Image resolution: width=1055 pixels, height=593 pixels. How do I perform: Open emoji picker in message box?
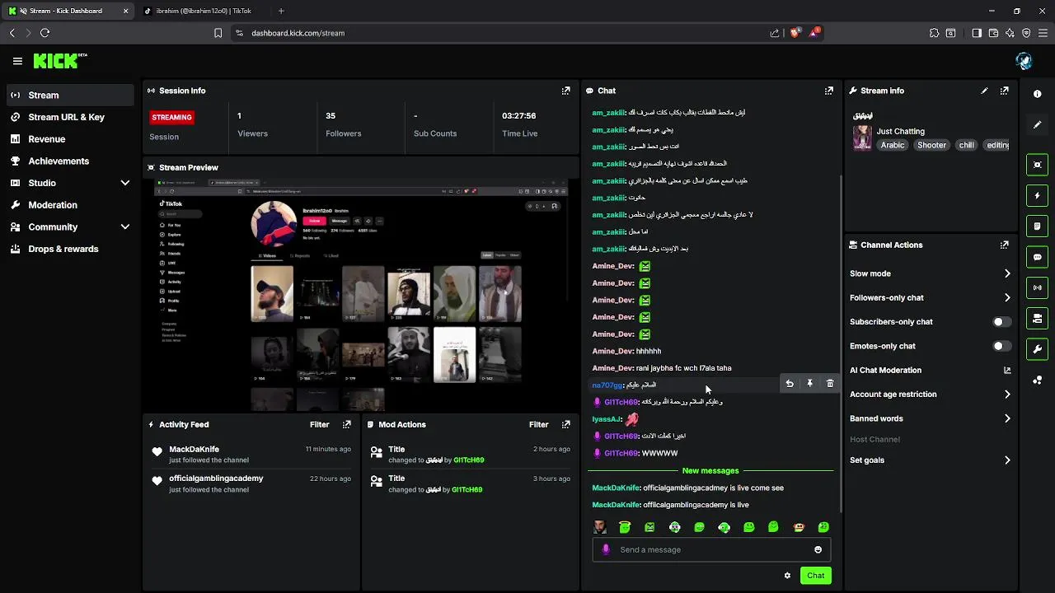[818, 549]
